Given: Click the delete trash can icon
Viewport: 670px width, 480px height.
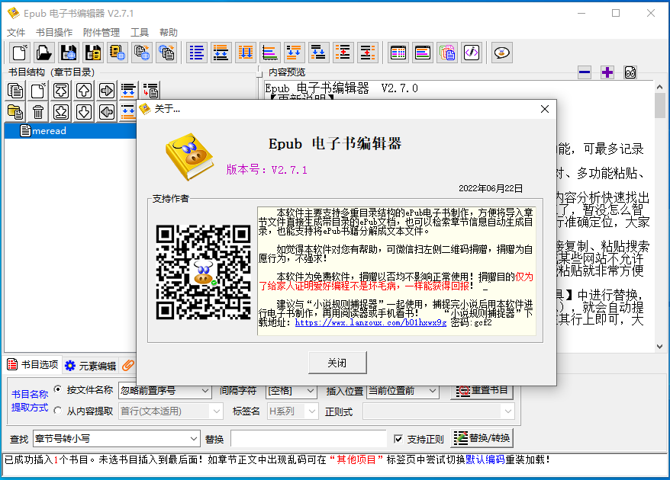Looking at the screenshot, I should 38,112.
